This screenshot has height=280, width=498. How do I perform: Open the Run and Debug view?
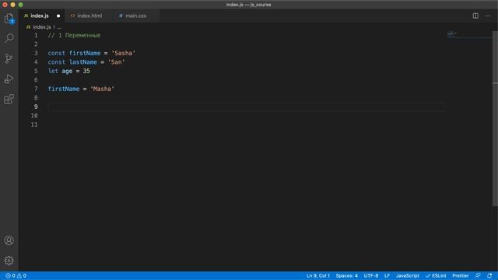9,79
